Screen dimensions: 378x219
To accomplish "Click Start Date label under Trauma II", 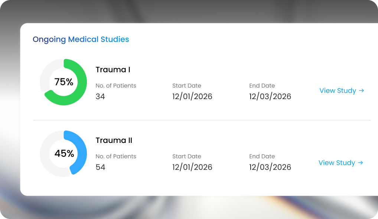I will 187,156.
